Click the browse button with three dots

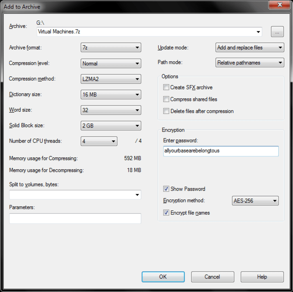277,32
